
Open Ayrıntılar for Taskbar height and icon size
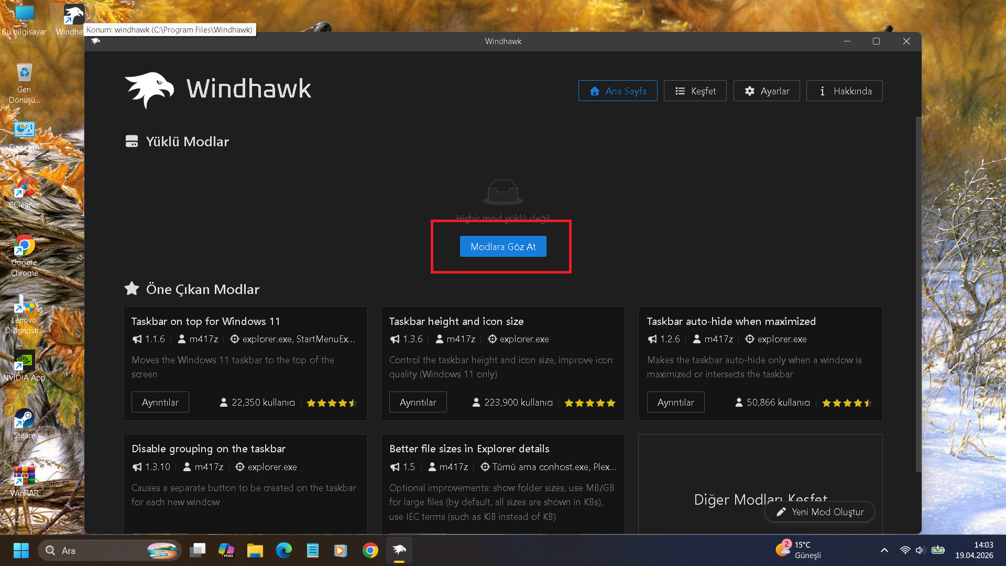[x=418, y=402]
